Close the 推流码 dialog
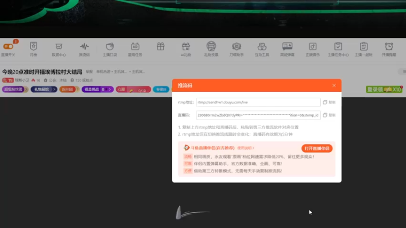The height and width of the screenshot is (228, 406). [334, 85]
